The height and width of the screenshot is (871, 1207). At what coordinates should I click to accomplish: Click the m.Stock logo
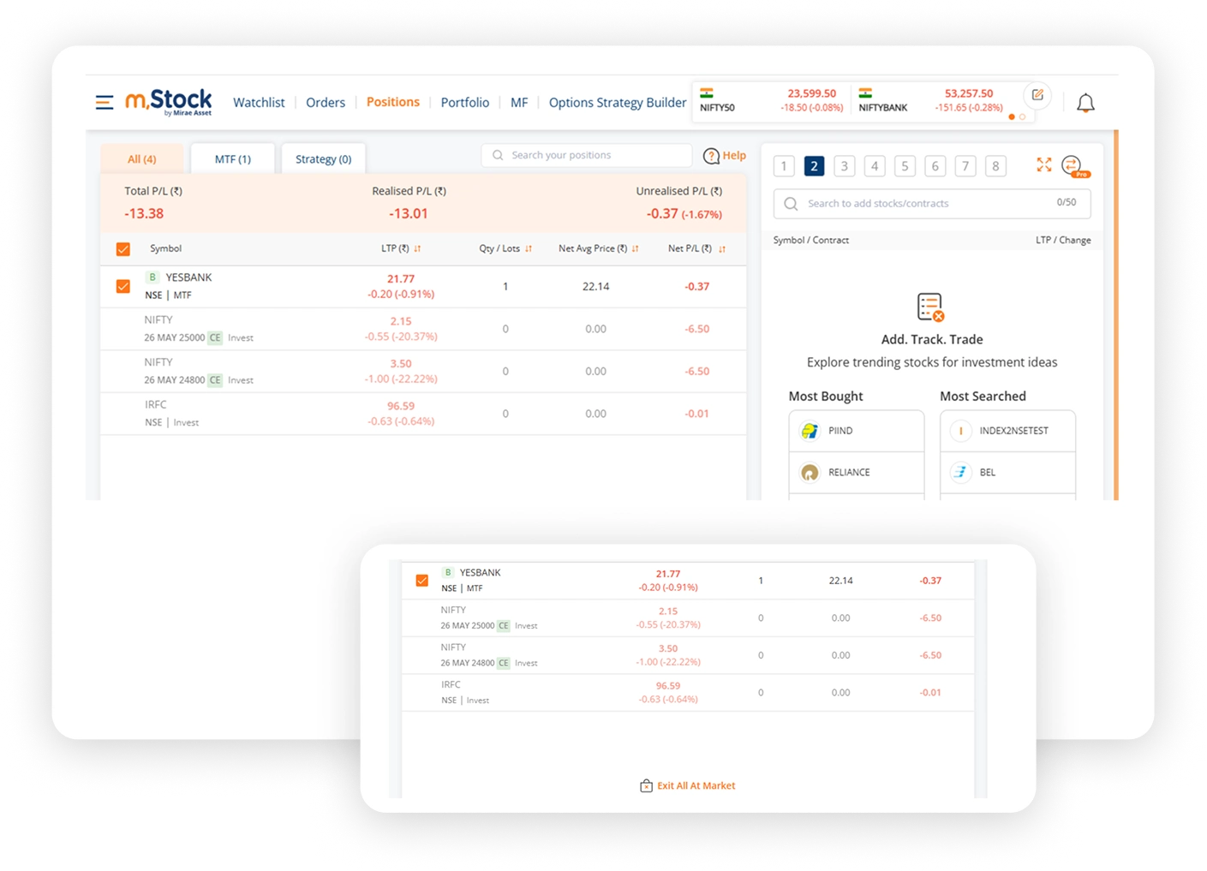[x=169, y=102]
